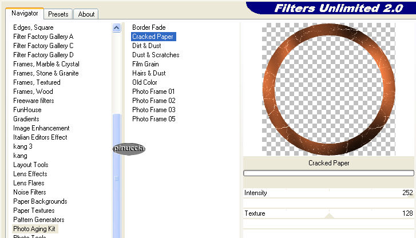Select Paper Backgrounds category
This screenshot has height=238, width=416.
click(x=40, y=201)
